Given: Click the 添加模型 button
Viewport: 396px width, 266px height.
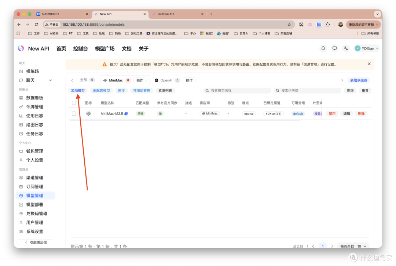Looking at the screenshot, I should pos(78,90).
